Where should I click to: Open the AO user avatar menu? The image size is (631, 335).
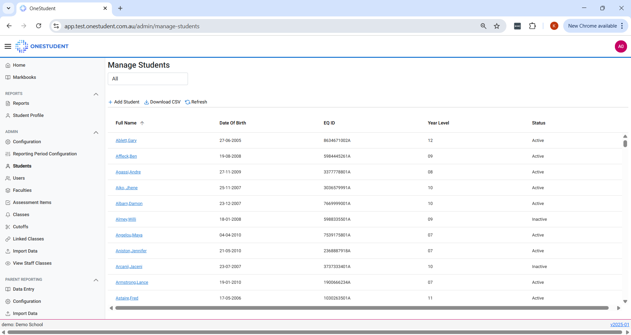coord(620,46)
